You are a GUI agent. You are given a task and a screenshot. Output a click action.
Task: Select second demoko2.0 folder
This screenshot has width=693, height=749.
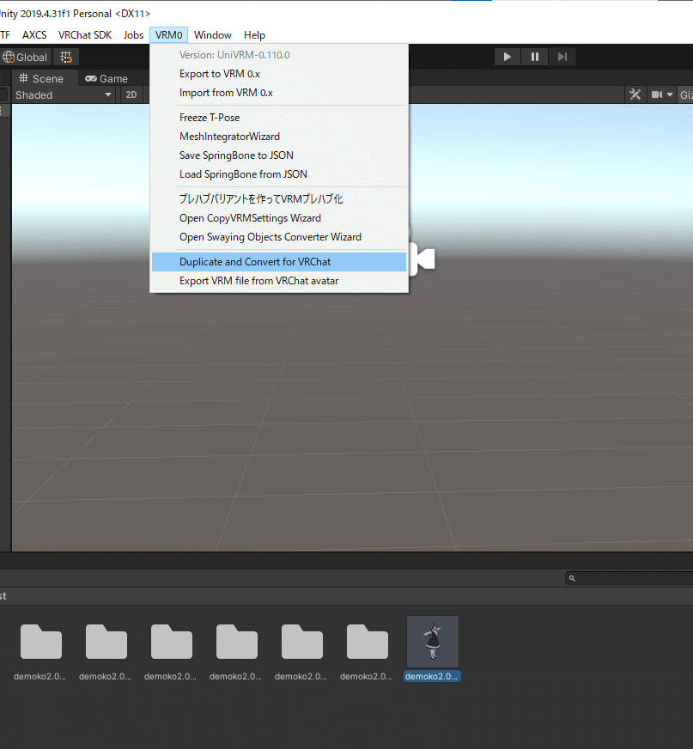pyautogui.click(x=106, y=642)
